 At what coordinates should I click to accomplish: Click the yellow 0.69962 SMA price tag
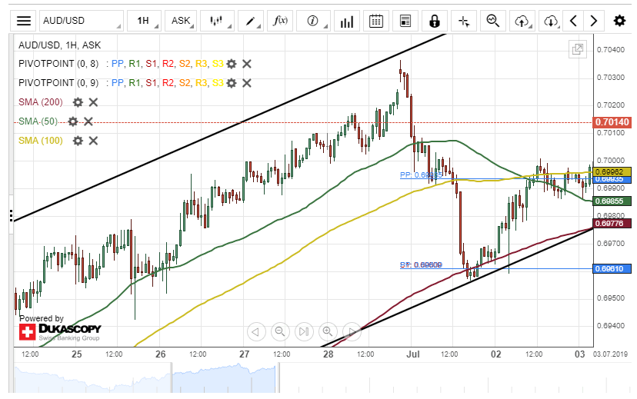[x=612, y=171]
